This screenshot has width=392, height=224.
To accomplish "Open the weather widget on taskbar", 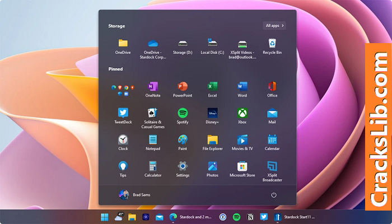I will click(x=119, y=217).
